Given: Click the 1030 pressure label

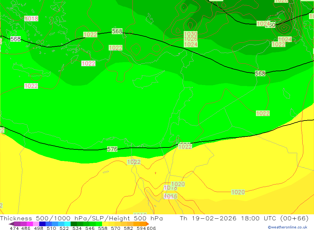Looking at the screenshot, I should point(191,34).
